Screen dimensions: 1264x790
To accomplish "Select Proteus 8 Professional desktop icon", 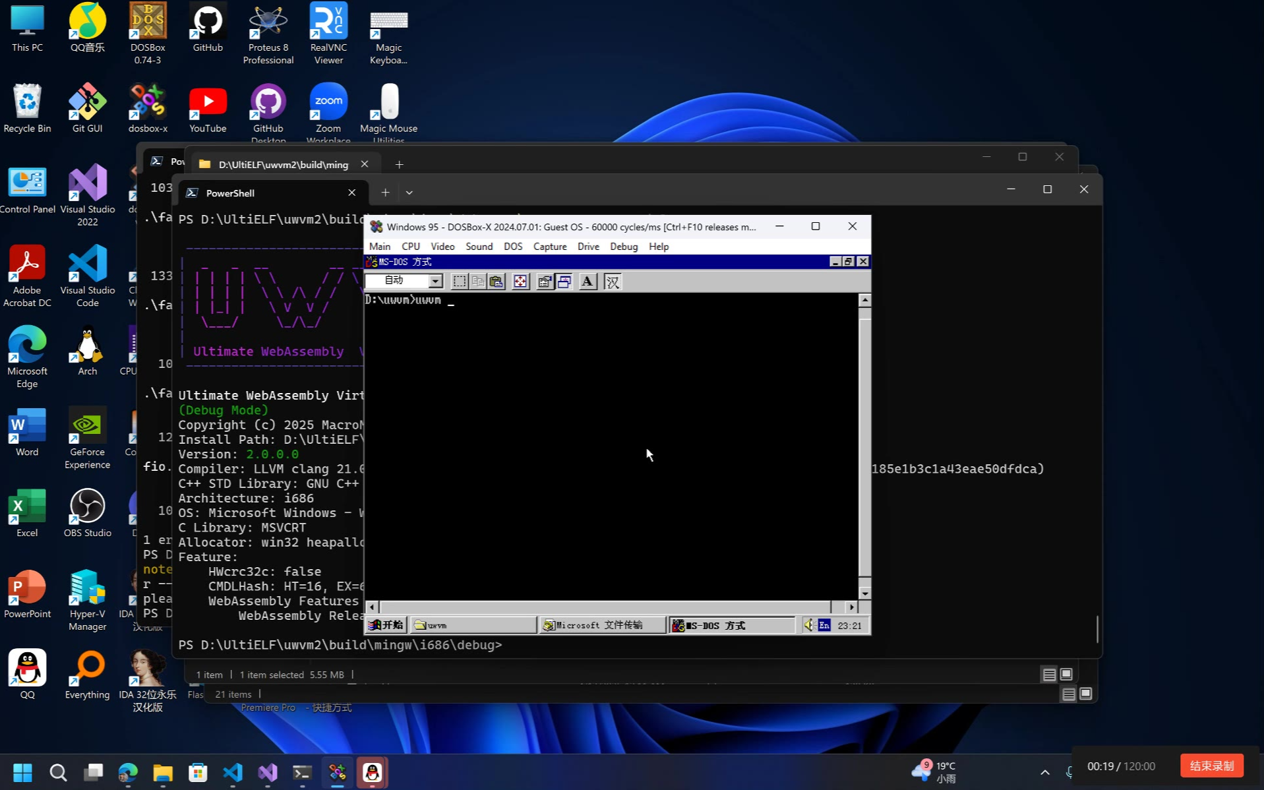I will pos(268,34).
